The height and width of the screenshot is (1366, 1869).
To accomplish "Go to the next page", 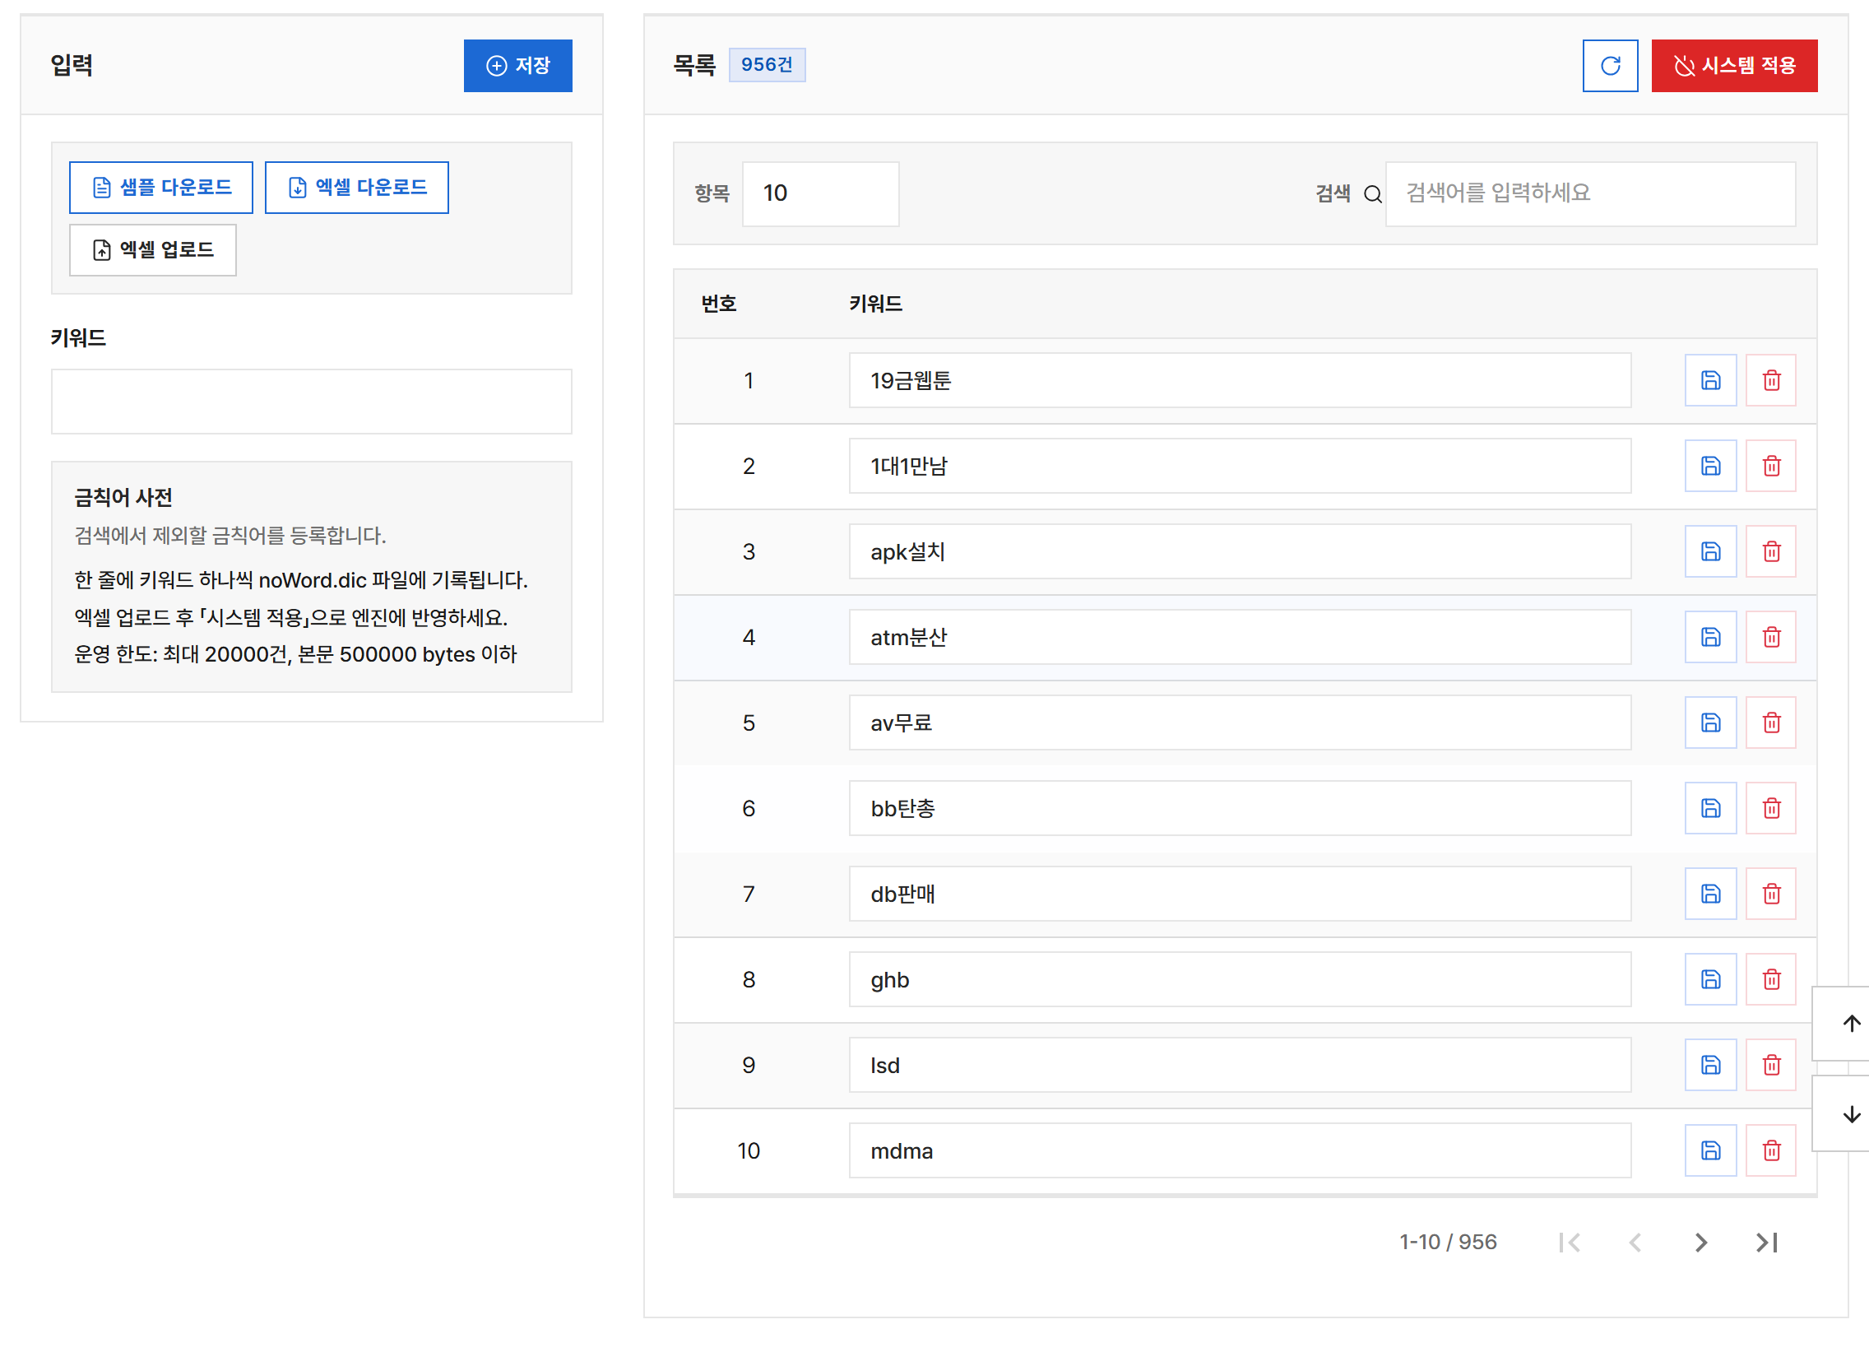I will click(1700, 1243).
